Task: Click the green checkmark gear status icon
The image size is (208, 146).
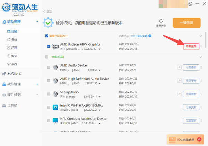Action: [x=48, y=23]
